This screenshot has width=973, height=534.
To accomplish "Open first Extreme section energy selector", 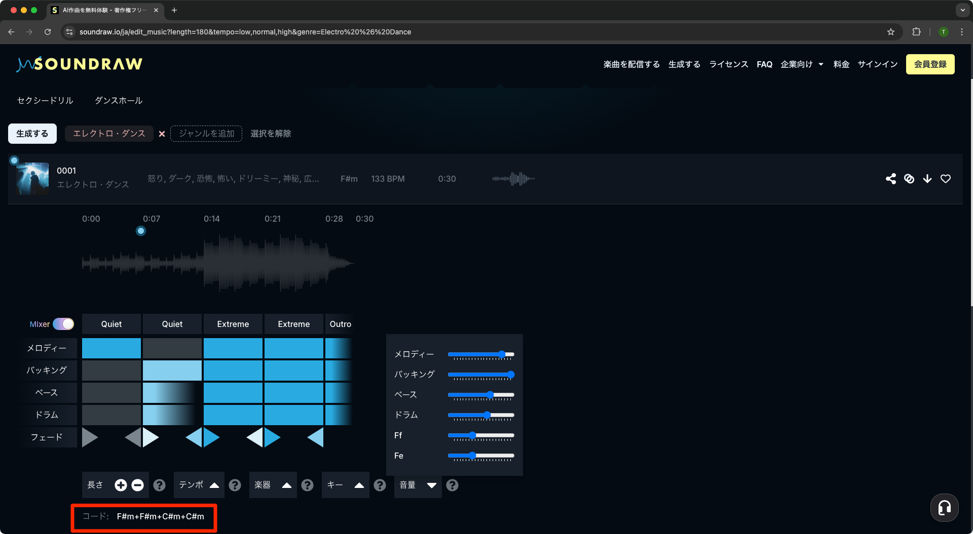I will tap(233, 324).
